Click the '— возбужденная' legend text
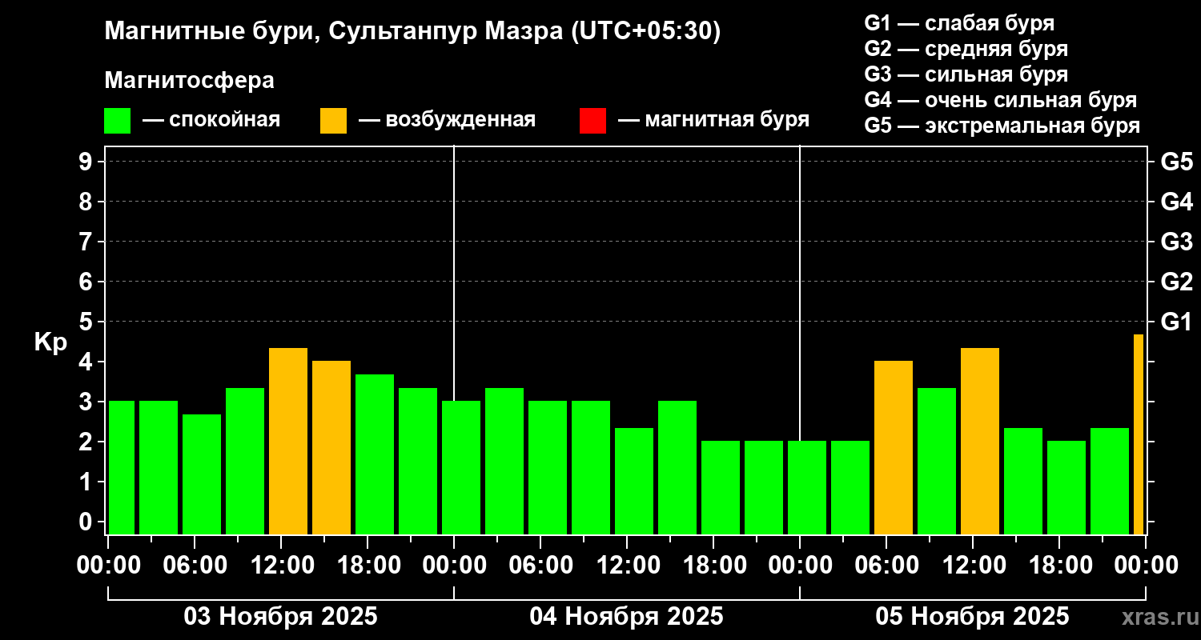 (x=447, y=120)
